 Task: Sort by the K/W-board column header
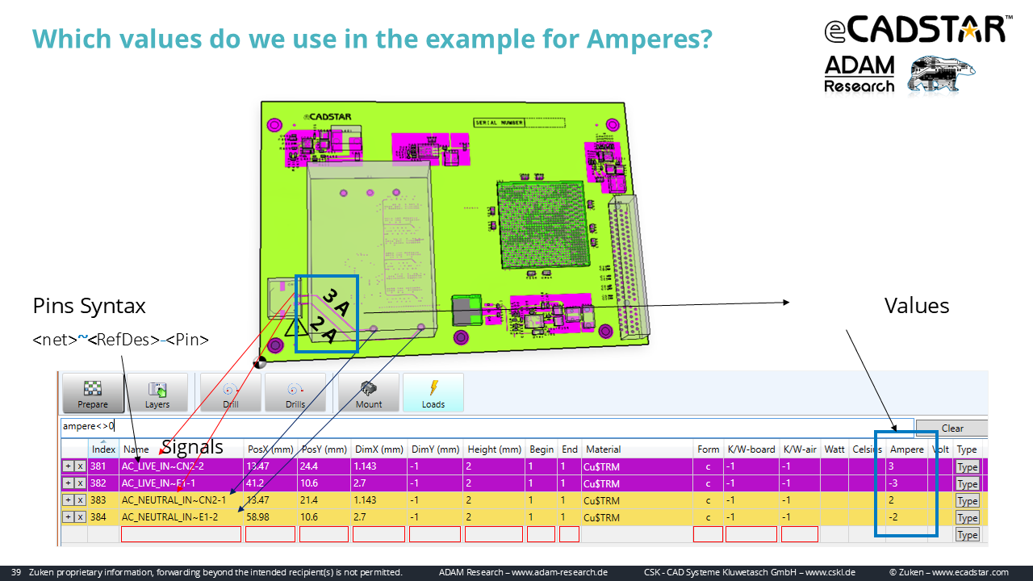pyautogui.click(x=751, y=449)
